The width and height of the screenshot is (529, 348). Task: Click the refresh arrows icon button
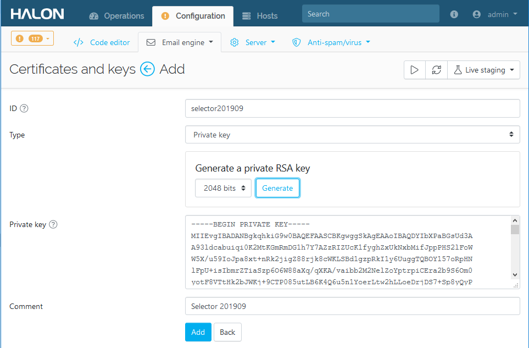(436, 70)
